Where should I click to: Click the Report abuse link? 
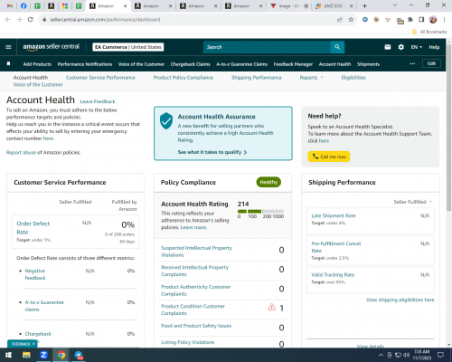[x=21, y=152]
